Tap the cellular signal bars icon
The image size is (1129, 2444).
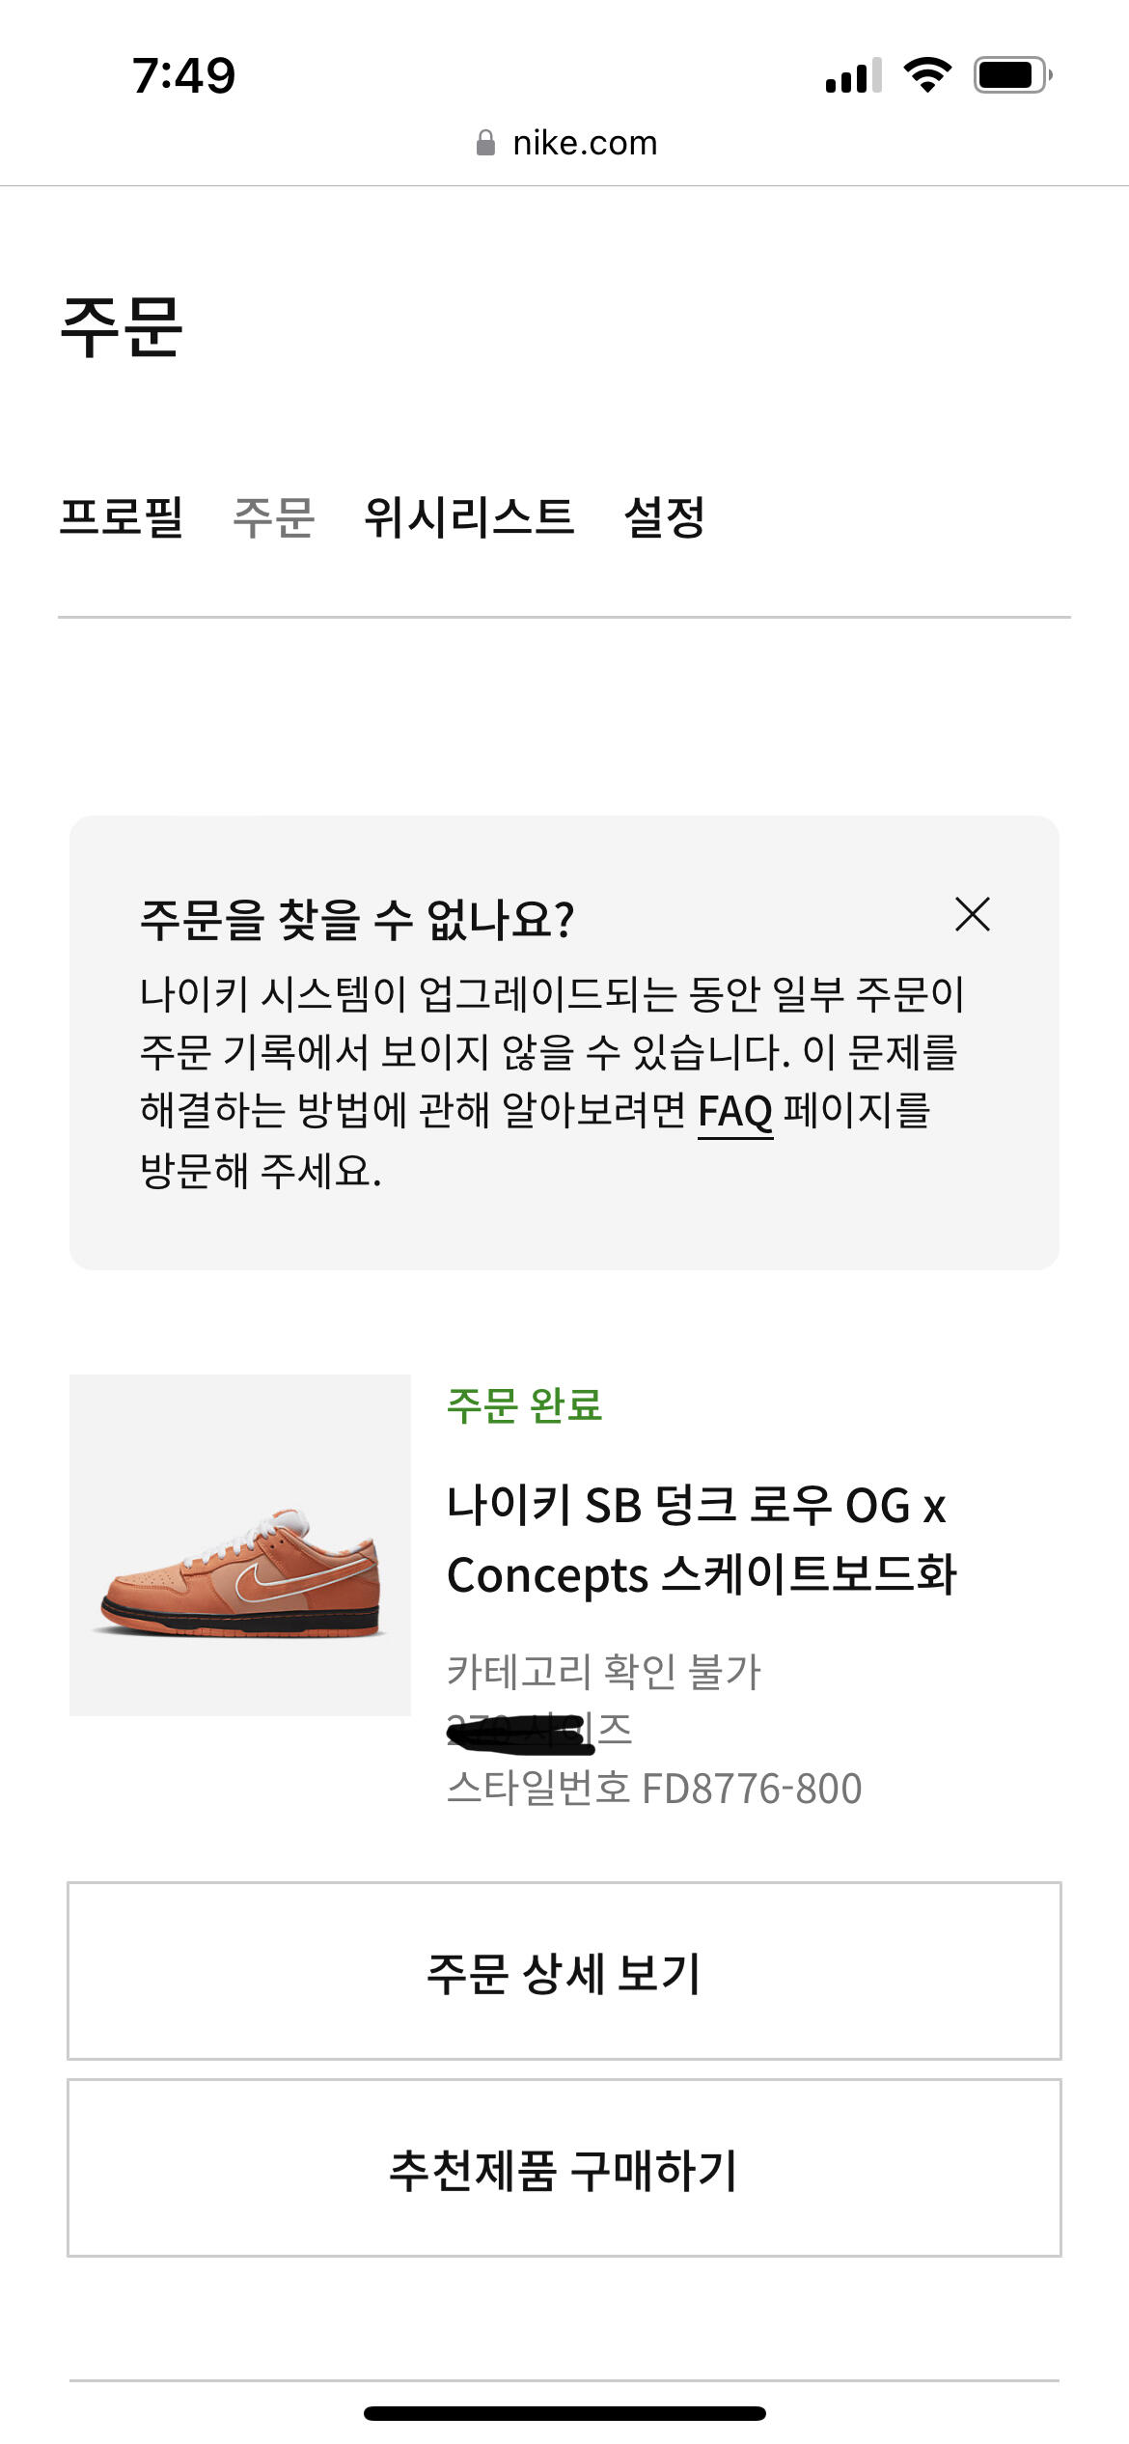click(853, 75)
